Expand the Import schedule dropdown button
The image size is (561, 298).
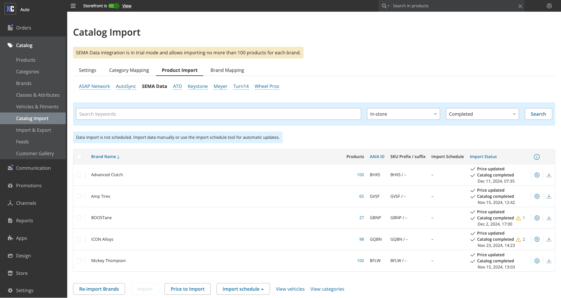(243, 289)
